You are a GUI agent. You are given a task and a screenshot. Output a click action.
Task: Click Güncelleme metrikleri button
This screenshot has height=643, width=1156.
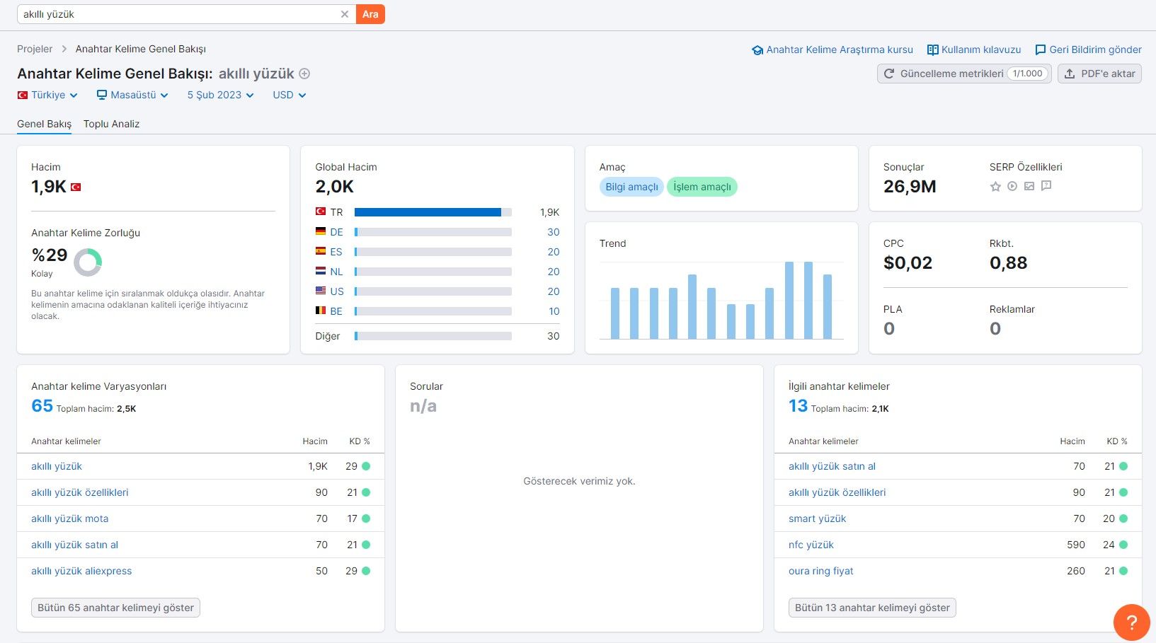pyautogui.click(x=964, y=74)
